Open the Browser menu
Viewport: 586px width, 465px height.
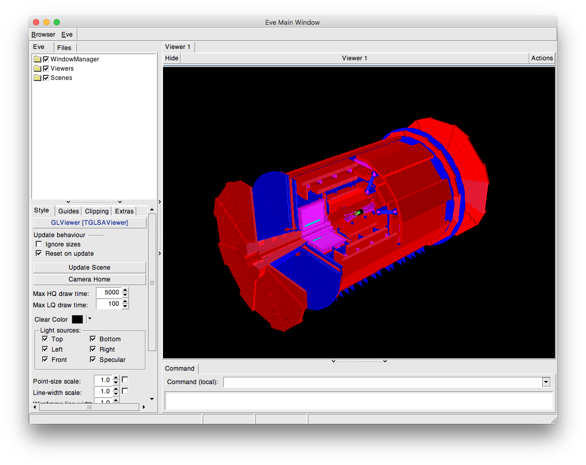tap(43, 35)
